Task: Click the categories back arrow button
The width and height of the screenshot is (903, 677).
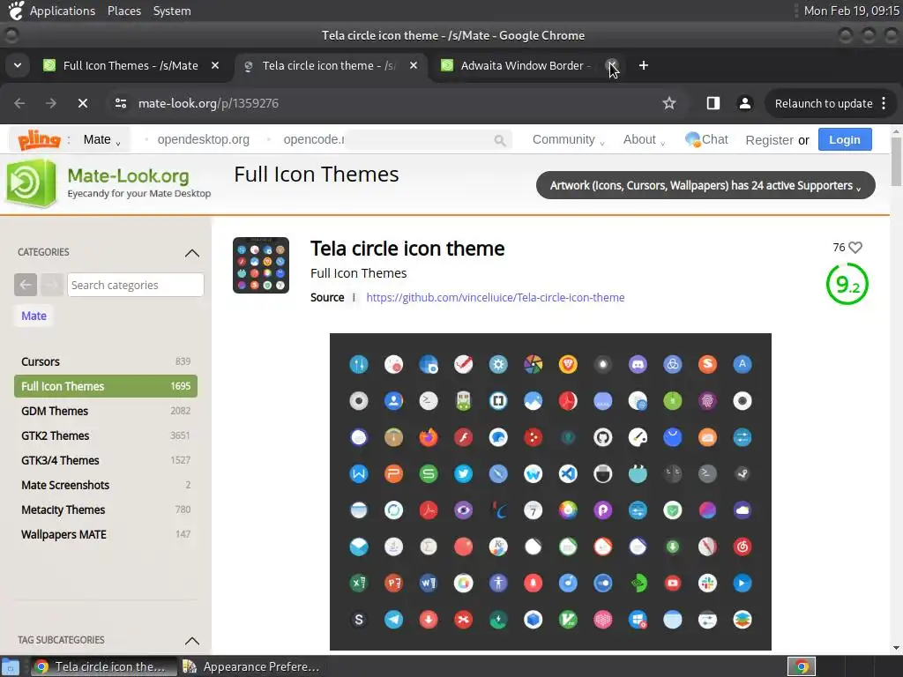Action: coord(26,285)
